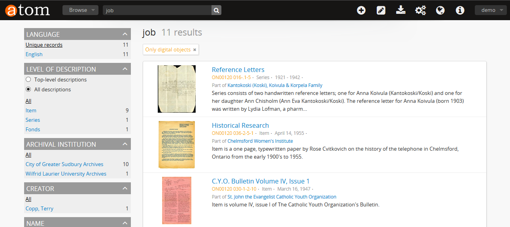510x227 pixels.
Task: Open the Admin gears menu icon
Action: (420, 10)
